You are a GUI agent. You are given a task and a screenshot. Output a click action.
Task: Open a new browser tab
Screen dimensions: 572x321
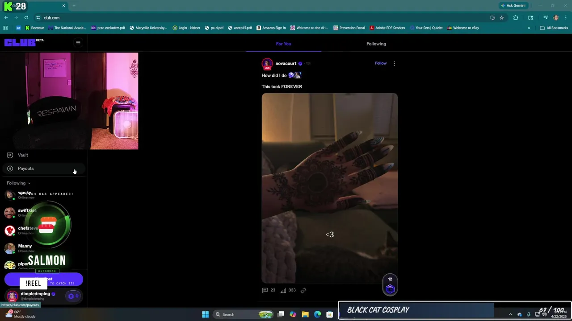pos(74,6)
